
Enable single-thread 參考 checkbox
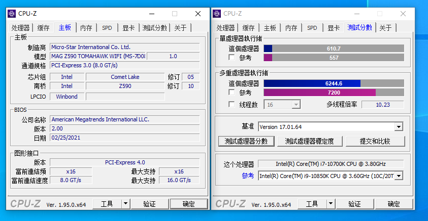tap(232, 57)
